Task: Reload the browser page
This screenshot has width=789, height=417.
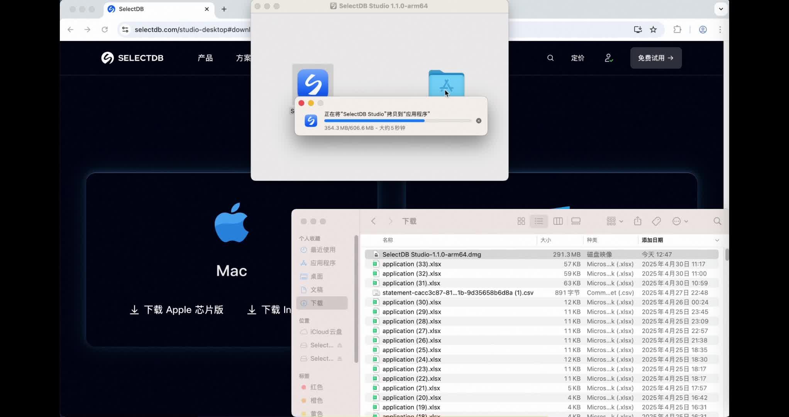Action: pyautogui.click(x=105, y=29)
